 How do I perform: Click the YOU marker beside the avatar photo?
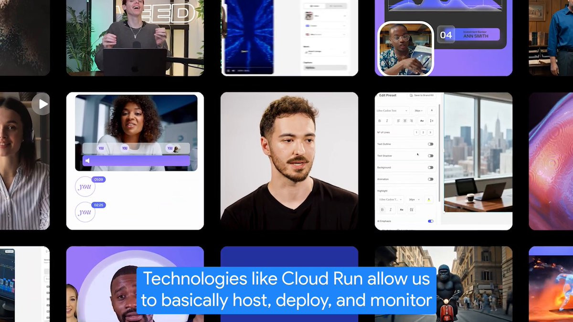click(169, 148)
